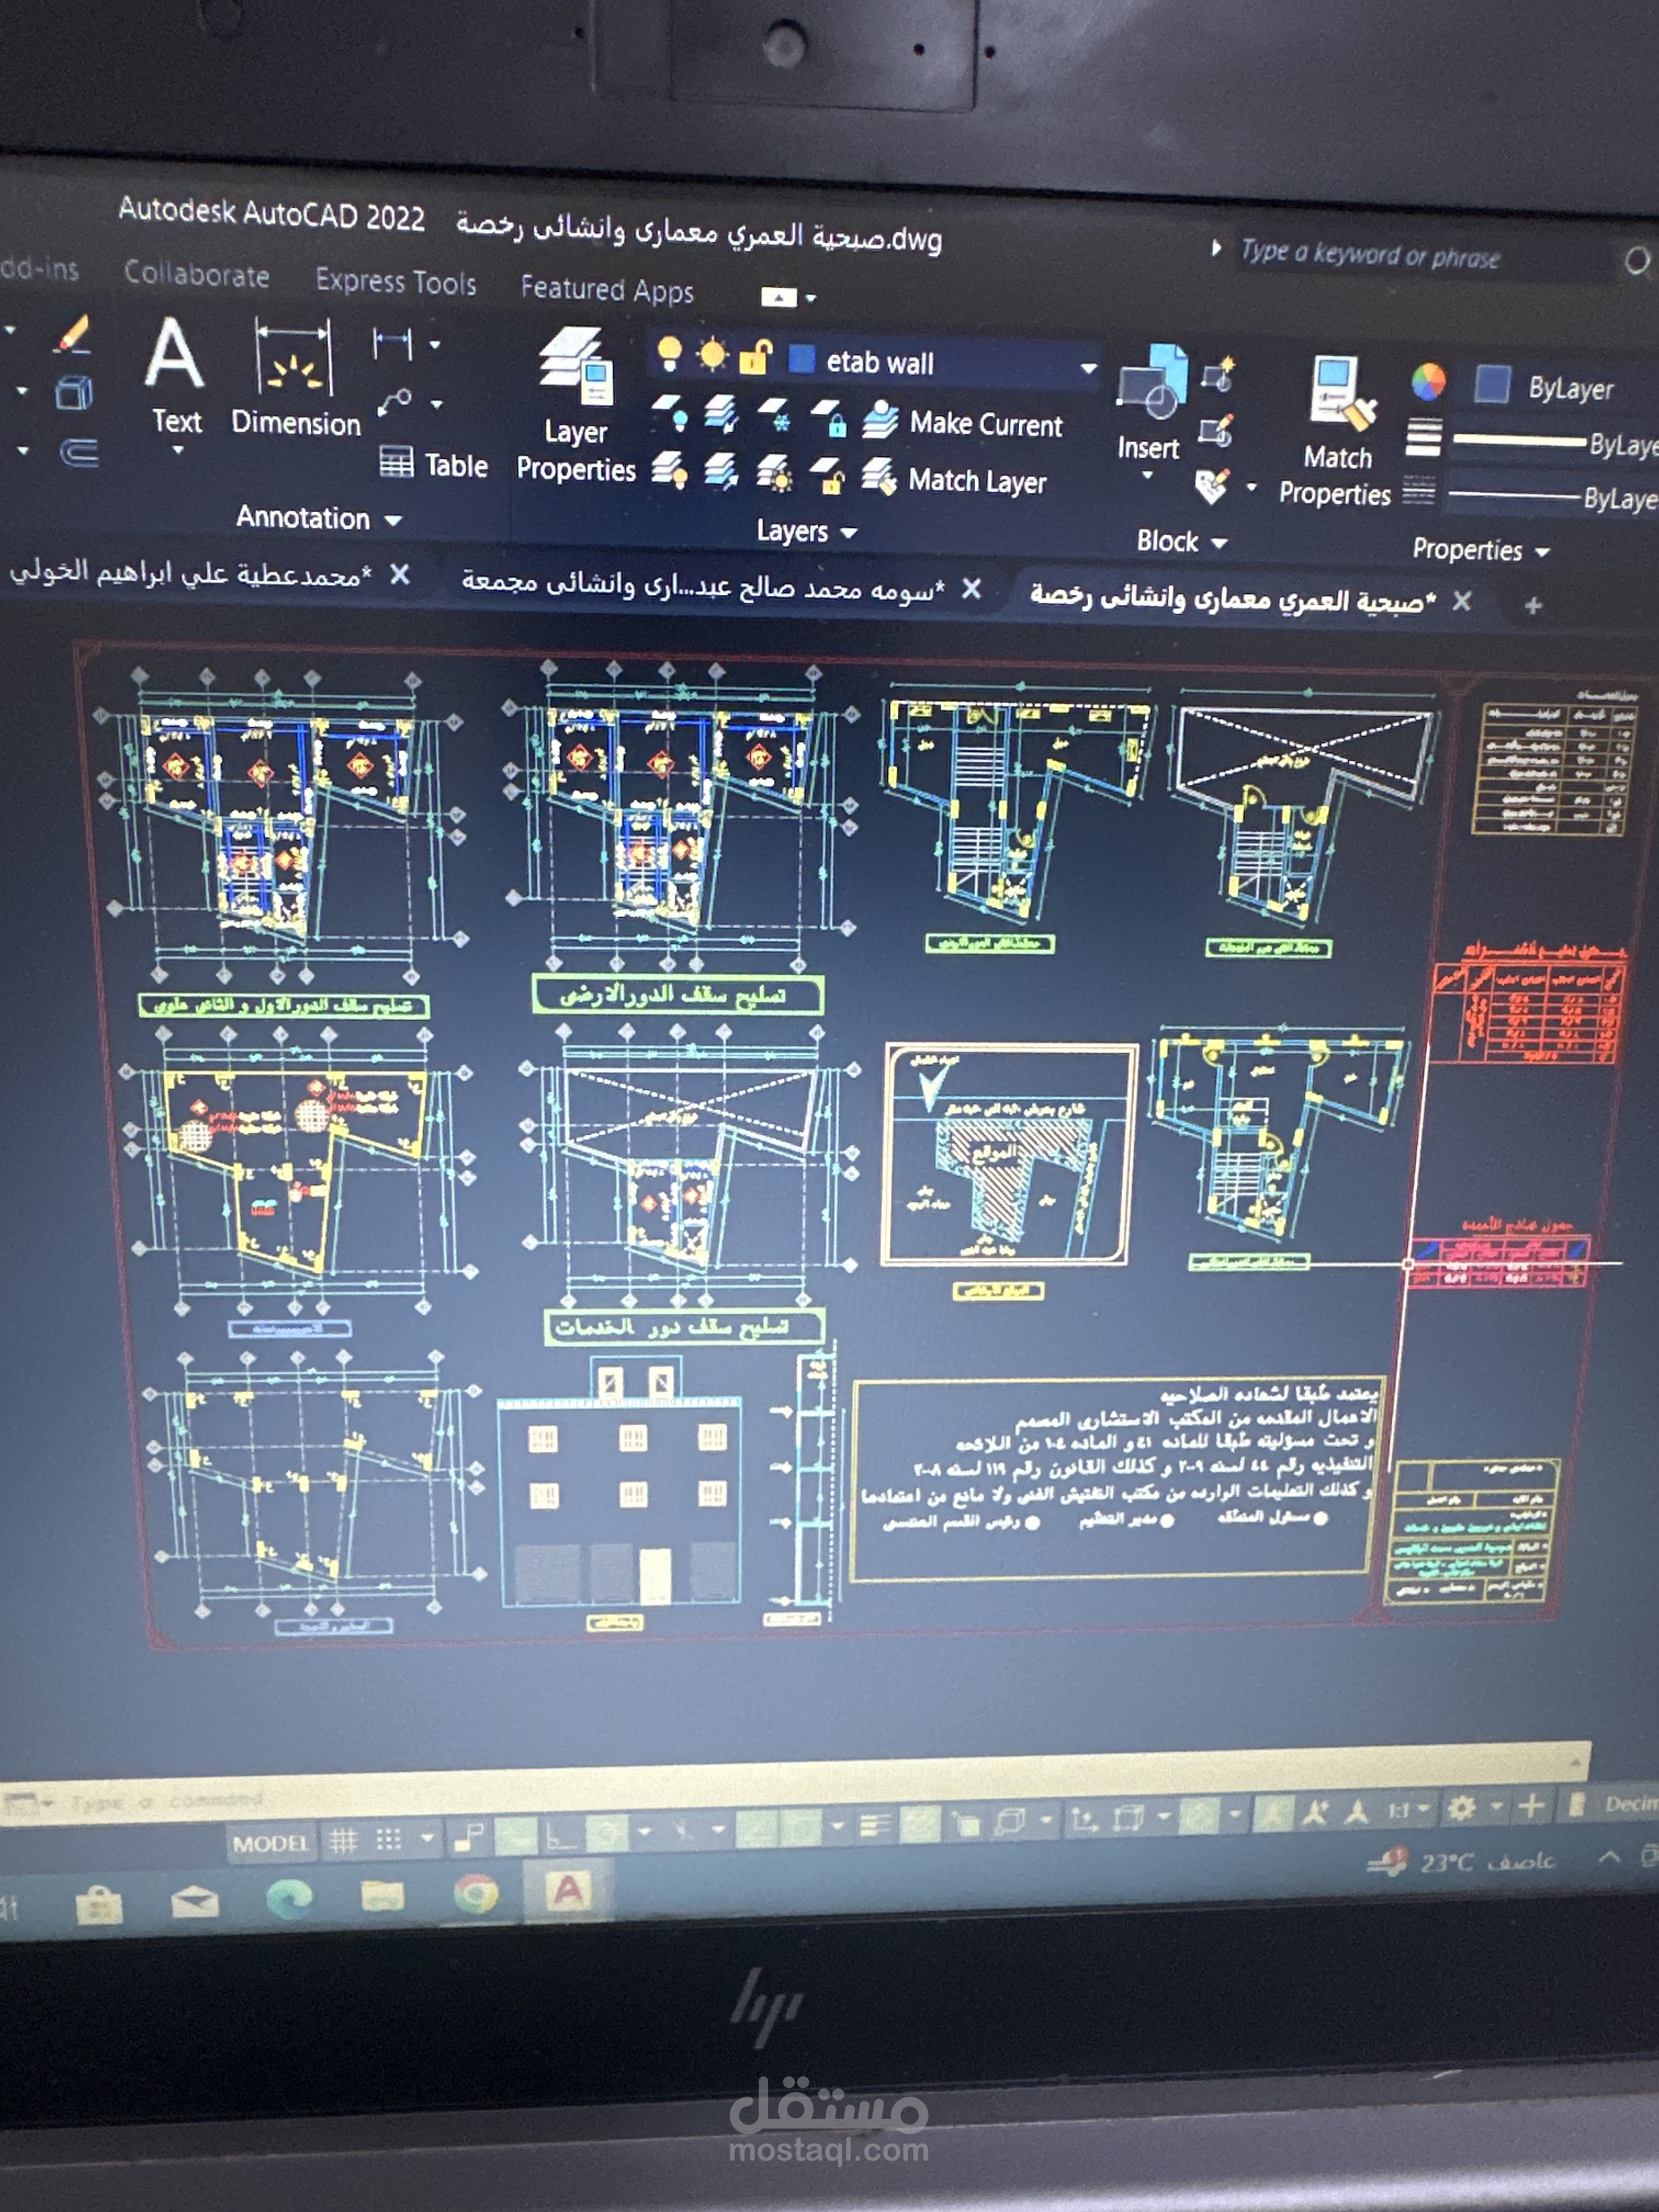Viewport: 1659px width, 2212px height.
Task: Toggle current layer on/off lightbulb
Action: [x=669, y=354]
